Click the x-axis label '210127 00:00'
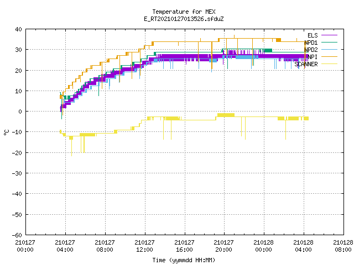The width and height of the screenshot is (354, 265). pyautogui.click(x=25, y=246)
